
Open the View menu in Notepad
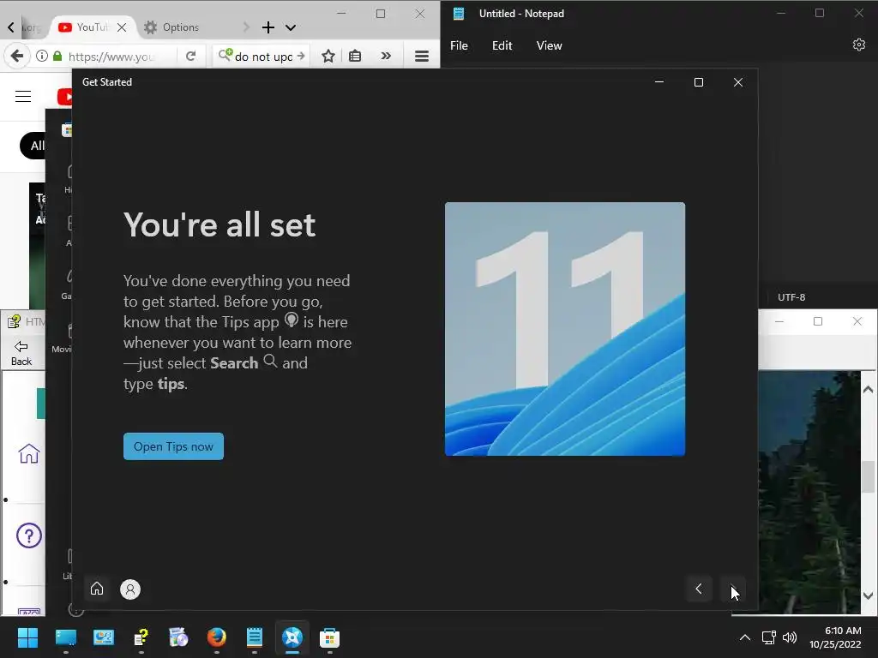(x=549, y=46)
